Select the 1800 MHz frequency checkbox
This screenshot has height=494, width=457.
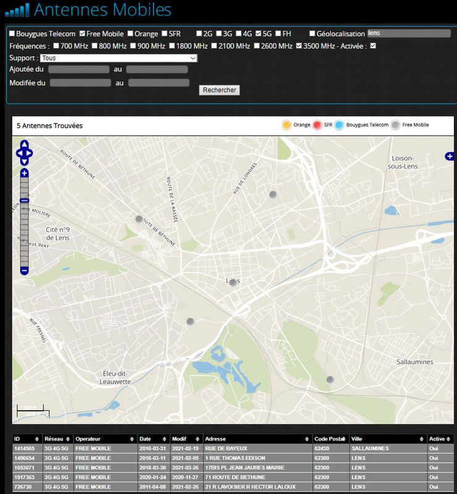(172, 46)
